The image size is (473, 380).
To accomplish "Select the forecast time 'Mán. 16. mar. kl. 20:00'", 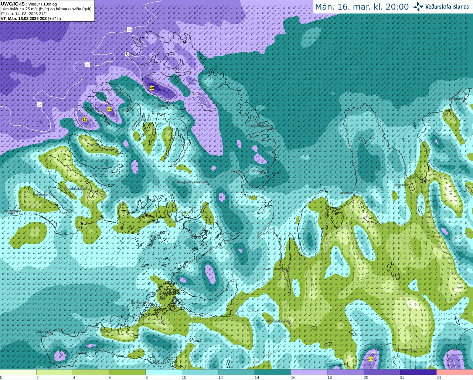I will coord(362,7).
